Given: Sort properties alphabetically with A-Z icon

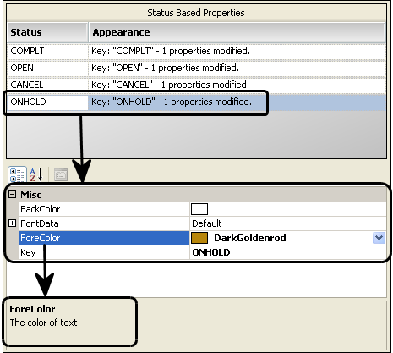Looking at the screenshot, I should pos(36,174).
